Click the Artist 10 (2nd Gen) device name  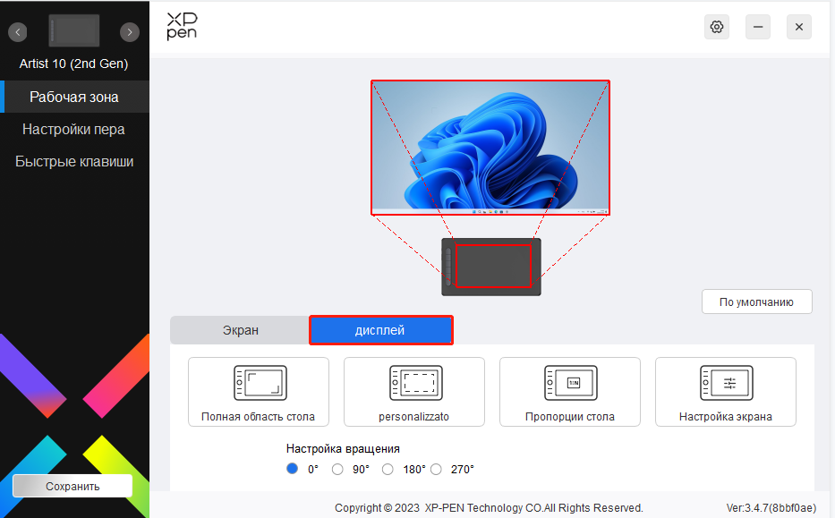click(x=74, y=64)
